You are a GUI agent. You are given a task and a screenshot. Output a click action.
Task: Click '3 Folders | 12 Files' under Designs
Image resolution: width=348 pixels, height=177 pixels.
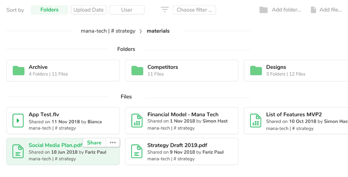coord(286,74)
